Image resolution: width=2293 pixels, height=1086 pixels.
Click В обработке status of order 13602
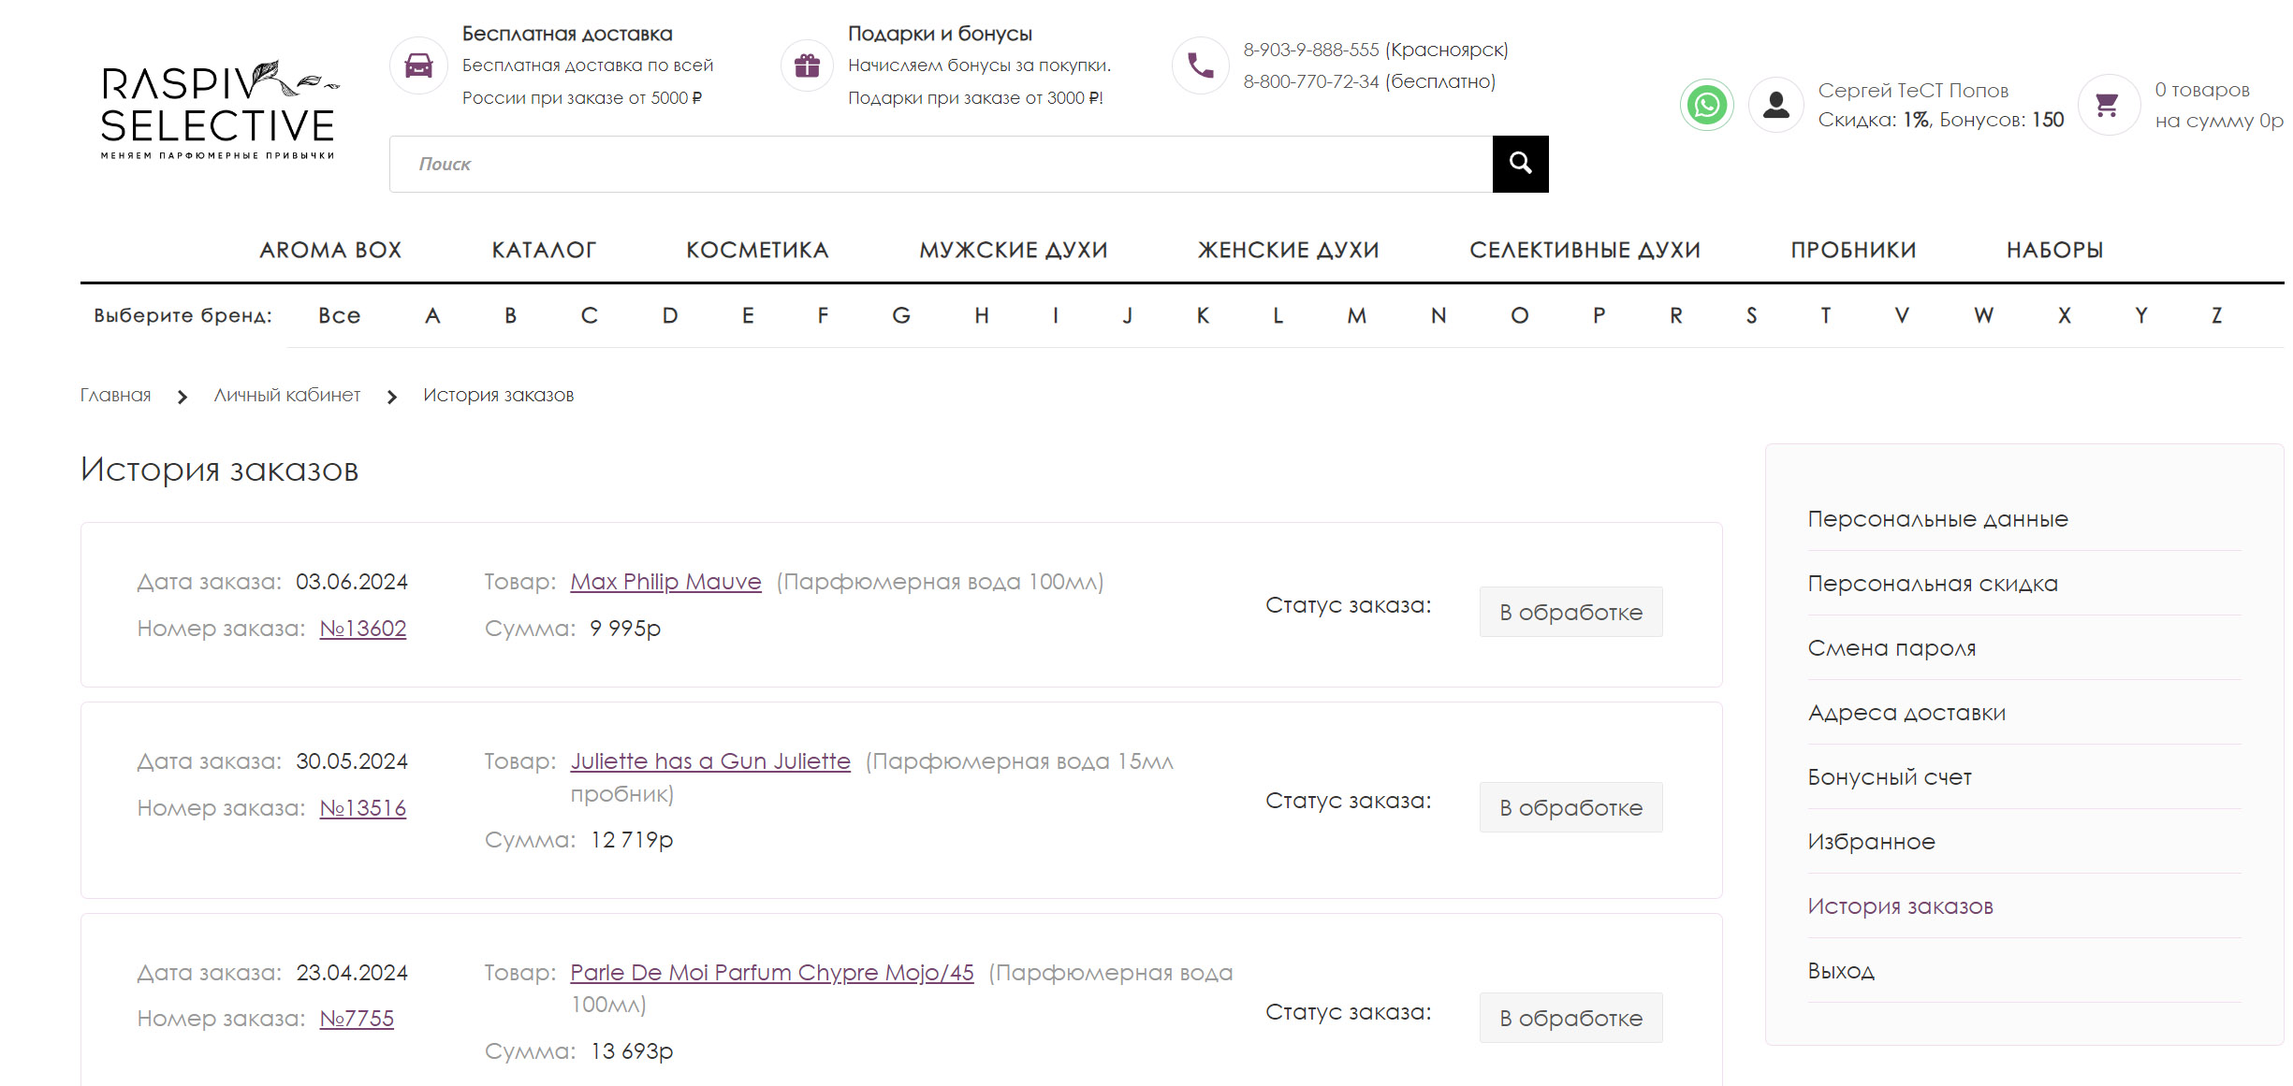[1570, 612]
